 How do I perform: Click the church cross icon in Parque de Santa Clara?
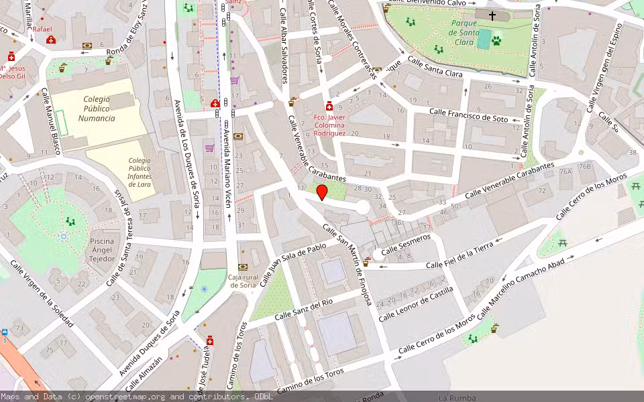tap(492, 15)
